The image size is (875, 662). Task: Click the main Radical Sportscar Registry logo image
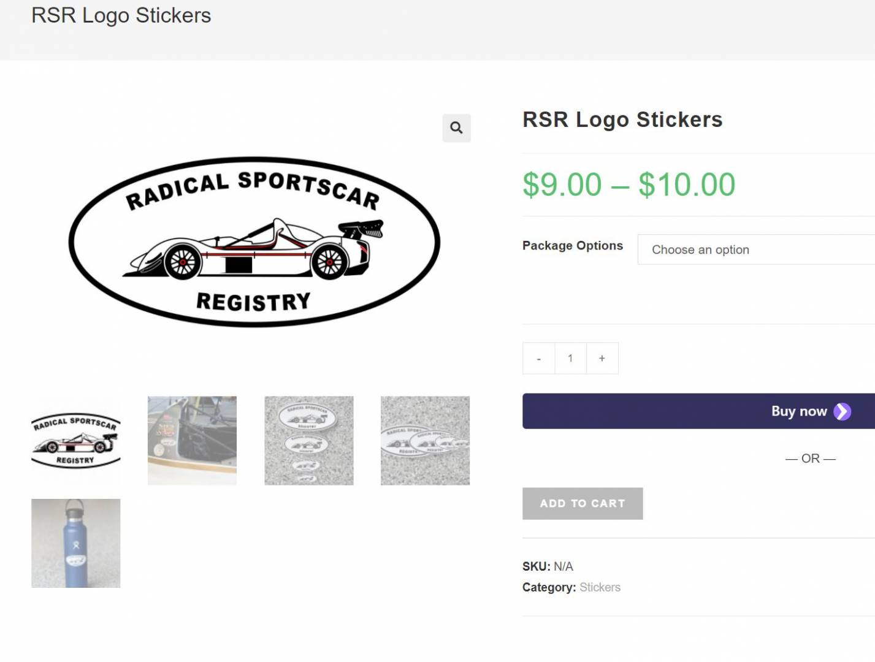tap(254, 242)
